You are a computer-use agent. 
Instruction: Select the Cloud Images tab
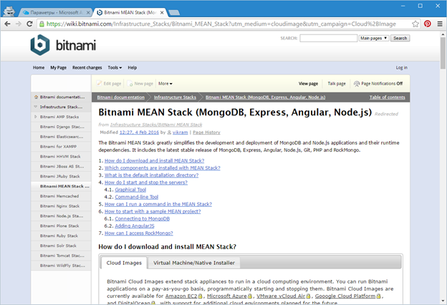(124, 263)
